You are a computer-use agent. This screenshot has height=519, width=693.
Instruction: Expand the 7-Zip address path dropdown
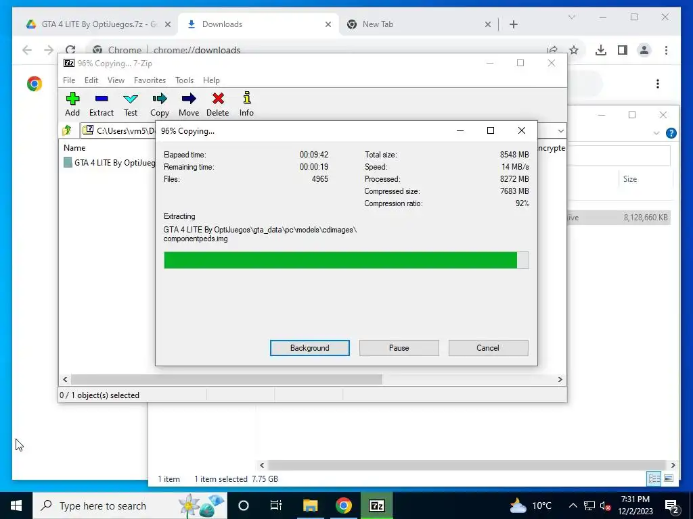[560, 130]
